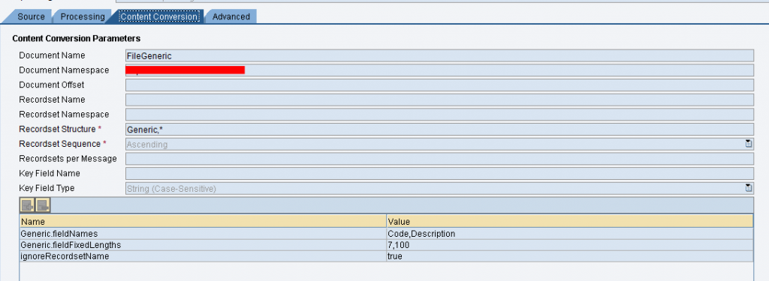Click the value cell containing 7,100
The image size is (769, 281).
[570, 245]
